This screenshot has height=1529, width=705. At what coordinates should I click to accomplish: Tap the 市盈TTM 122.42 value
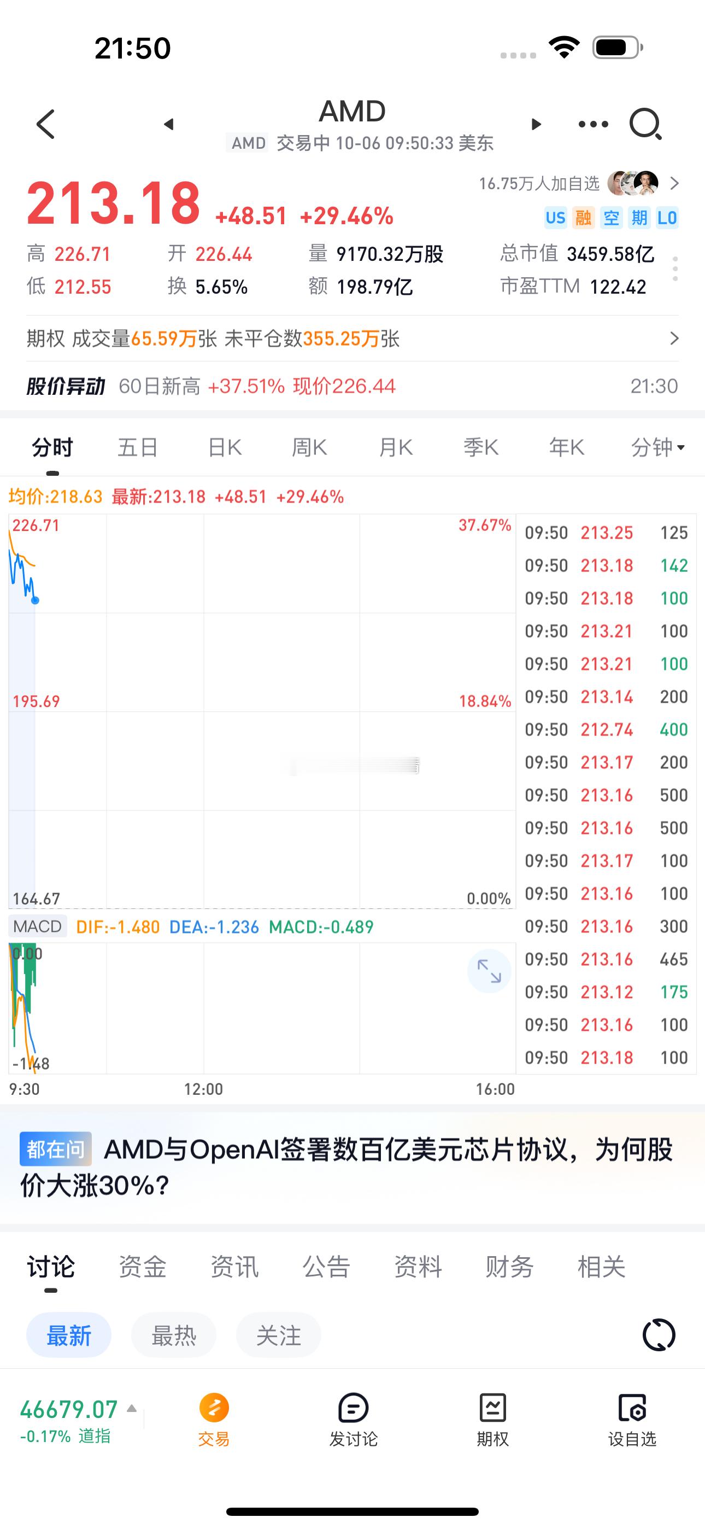pyautogui.click(x=573, y=287)
